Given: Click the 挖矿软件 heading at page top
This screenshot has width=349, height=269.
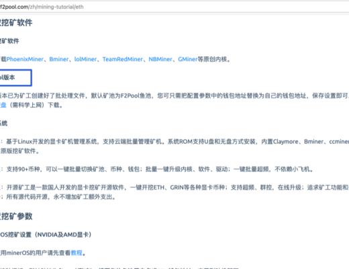Looking at the screenshot, I should (16, 23).
